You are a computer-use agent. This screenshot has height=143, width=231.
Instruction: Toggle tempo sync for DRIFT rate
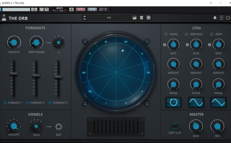point(209,45)
